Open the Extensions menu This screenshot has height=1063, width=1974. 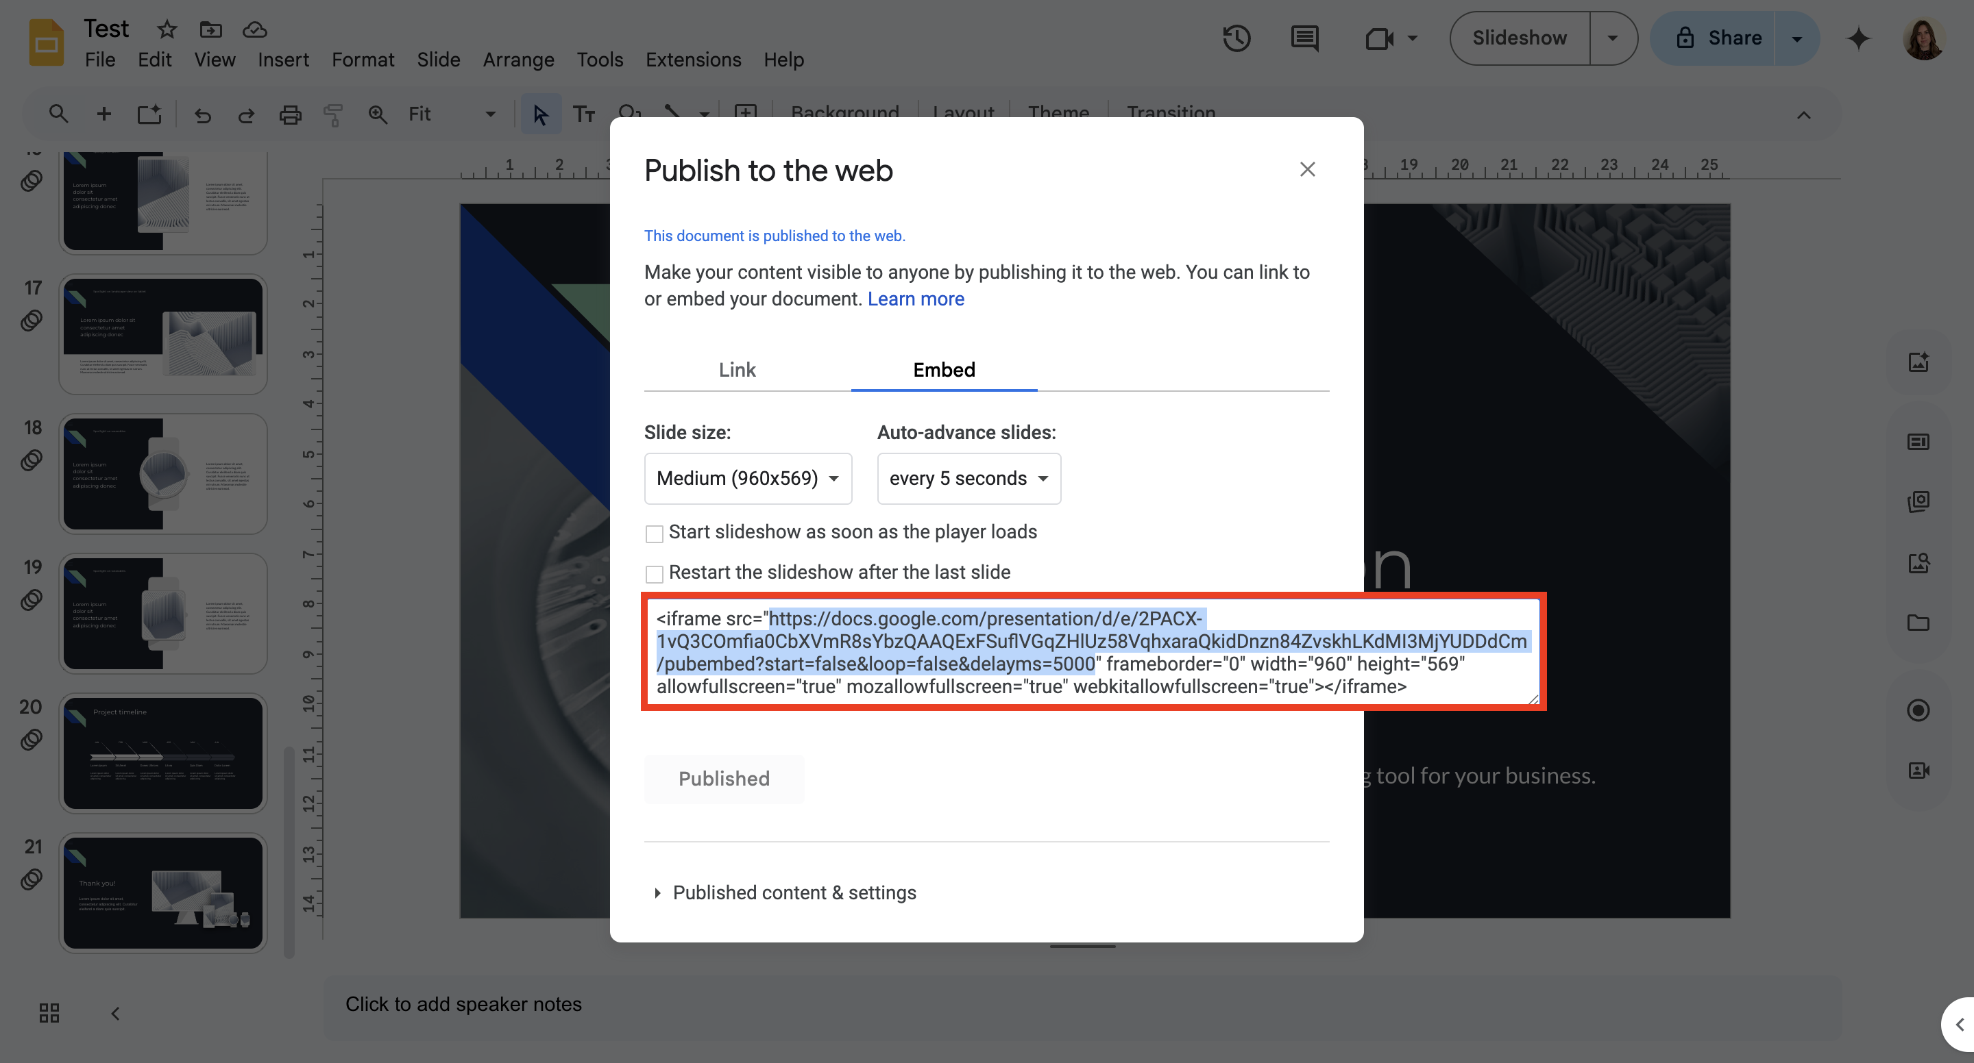(693, 59)
